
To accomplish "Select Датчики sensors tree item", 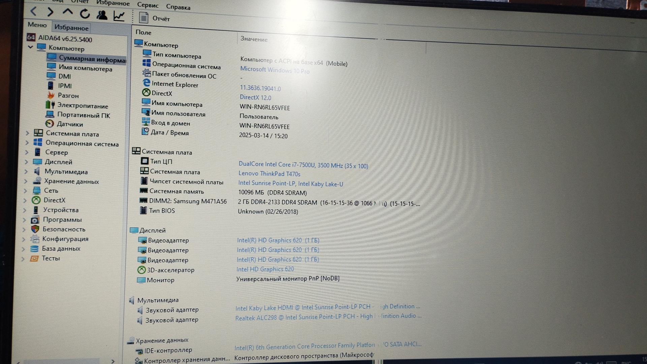I will click(70, 124).
